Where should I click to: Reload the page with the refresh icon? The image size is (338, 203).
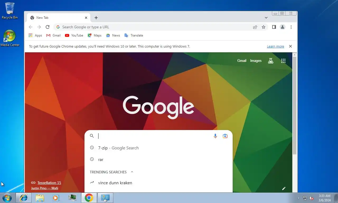[x=48, y=27]
